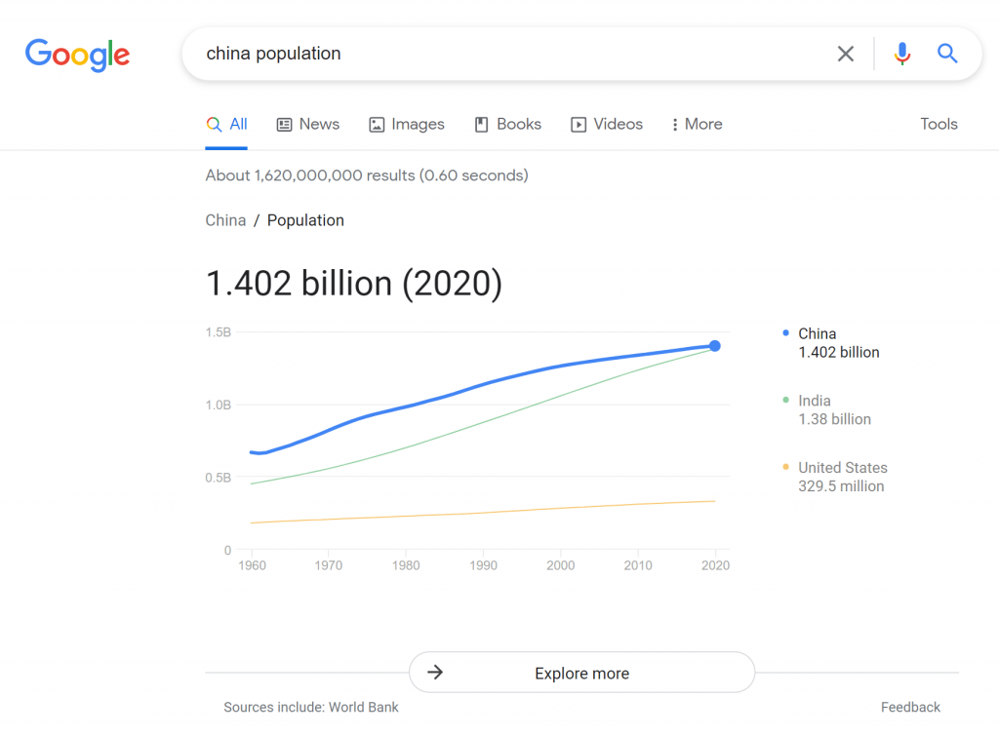999x735 pixels.
Task: Click the 1.38 billion India value
Action: click(835, 419)
